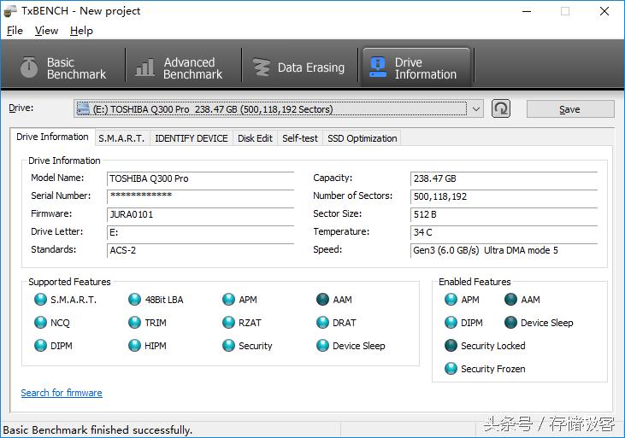Click the Device Sleep supported feature indicator
625x438 pixels.
tap(322, 346)
